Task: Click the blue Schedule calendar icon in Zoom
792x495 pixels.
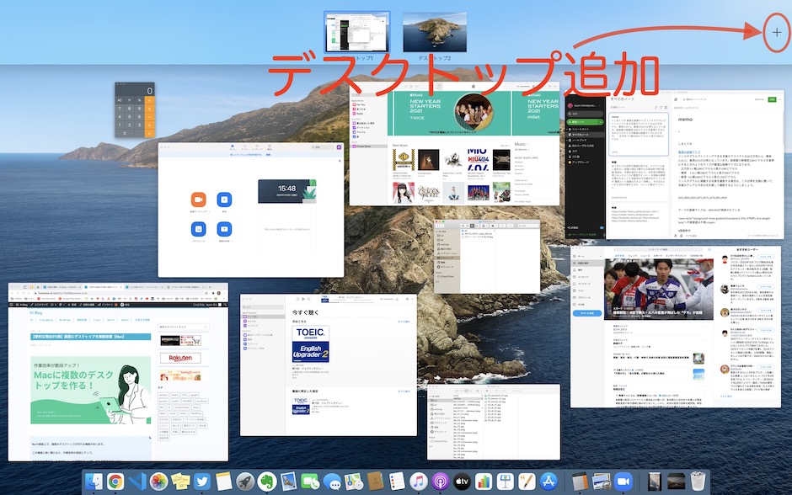Action: [199, 230]
